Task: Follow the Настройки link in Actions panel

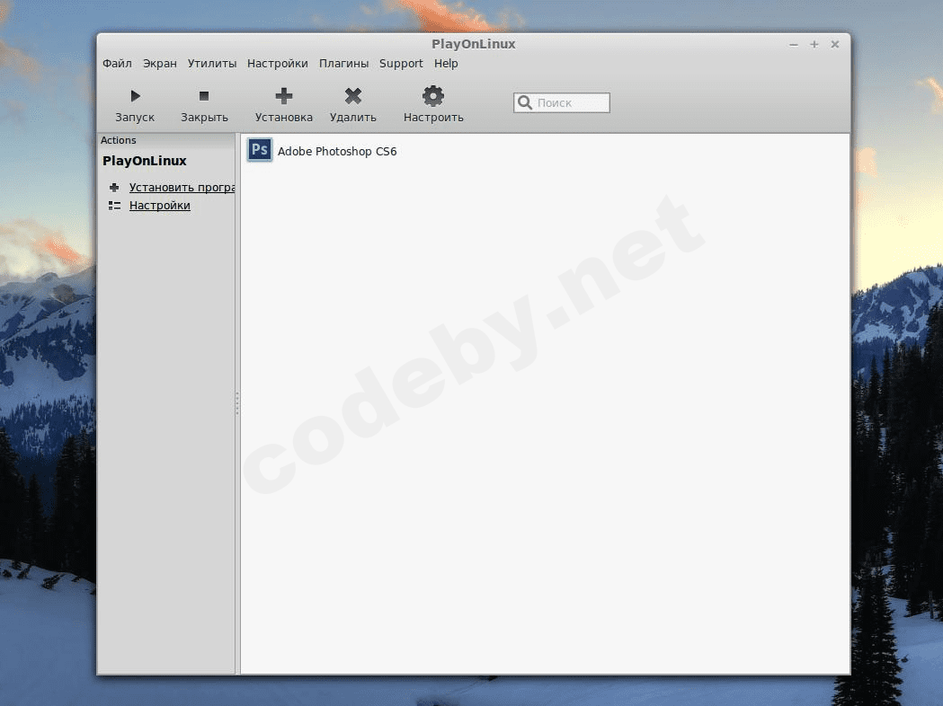Action: 160,206
